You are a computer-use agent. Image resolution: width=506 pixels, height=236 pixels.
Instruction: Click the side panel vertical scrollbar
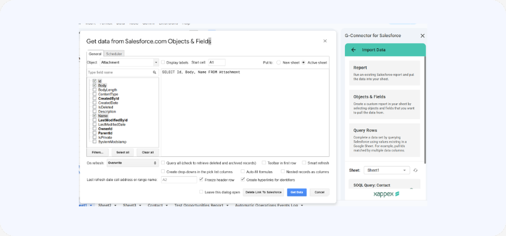(425, 110)
